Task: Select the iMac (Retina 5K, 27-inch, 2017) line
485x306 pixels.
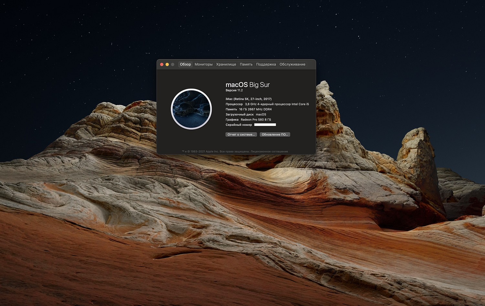Action: pyautogui.click(x=249, y=99)
